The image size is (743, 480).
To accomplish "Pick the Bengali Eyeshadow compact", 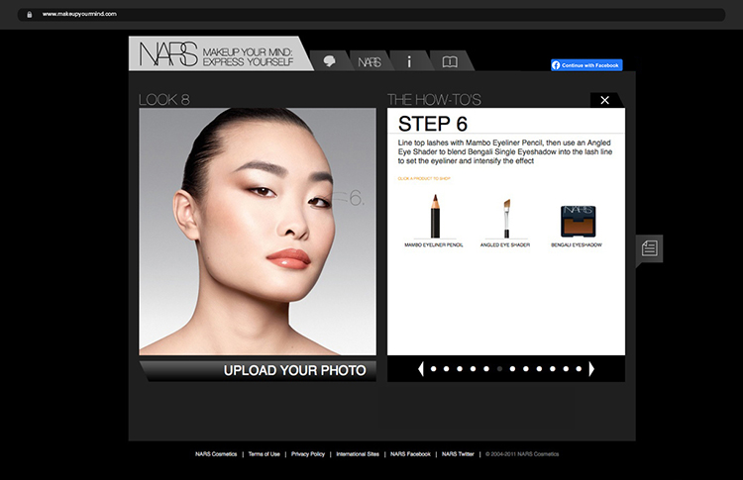I will [x=577, y=220].
